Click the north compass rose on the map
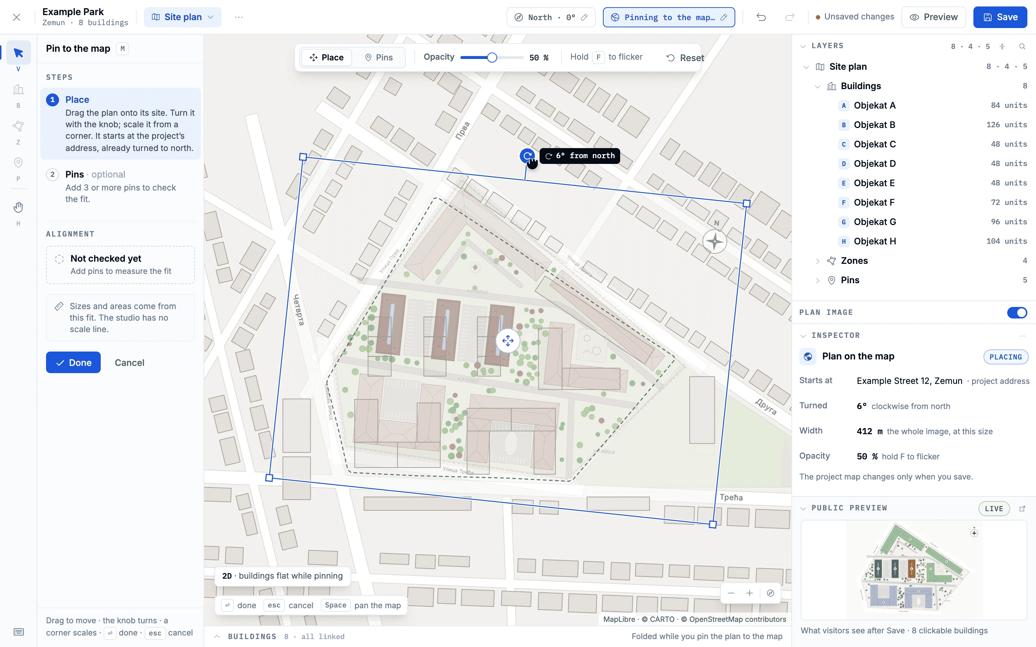 714,242
